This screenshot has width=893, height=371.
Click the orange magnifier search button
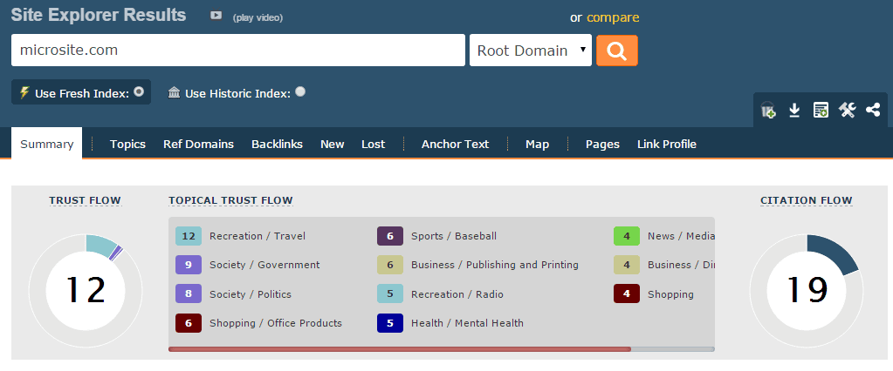(x=617, y=51)
